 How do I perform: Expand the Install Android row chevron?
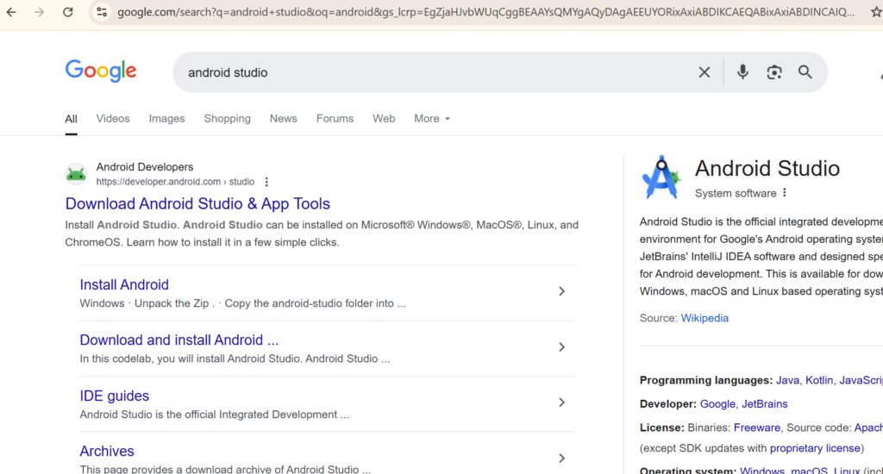coord(561,291)
